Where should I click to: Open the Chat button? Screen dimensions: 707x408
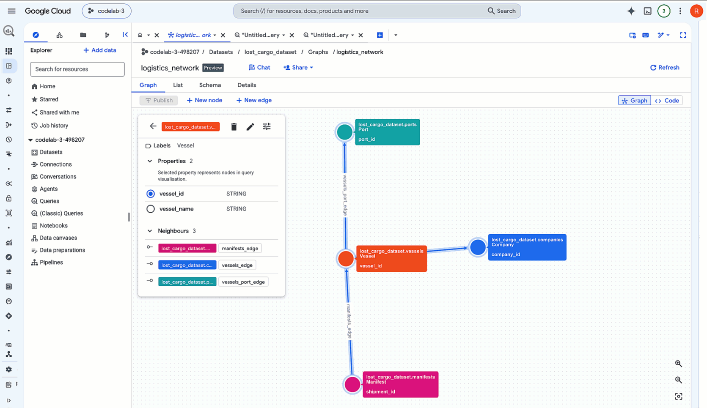coord(259,68)
